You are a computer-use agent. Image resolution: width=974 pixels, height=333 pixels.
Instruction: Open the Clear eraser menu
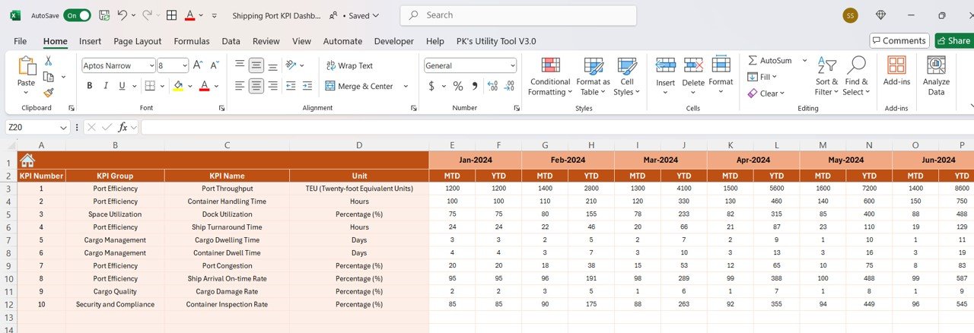pos(766,94)
